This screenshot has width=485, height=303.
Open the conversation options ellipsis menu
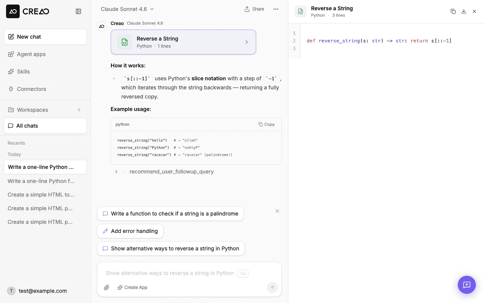(x=276, y=9)
